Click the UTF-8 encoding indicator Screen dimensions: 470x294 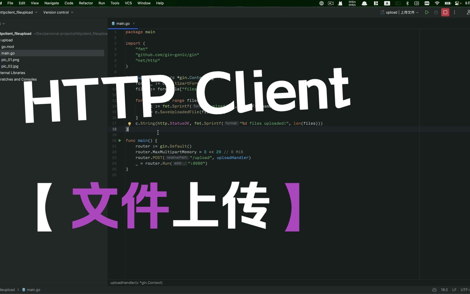click(465, 290)
